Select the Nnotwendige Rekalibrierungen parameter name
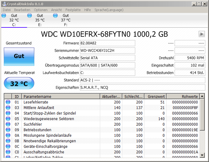The width and height of the screenshot is (209, 162). tap(50, 141)
